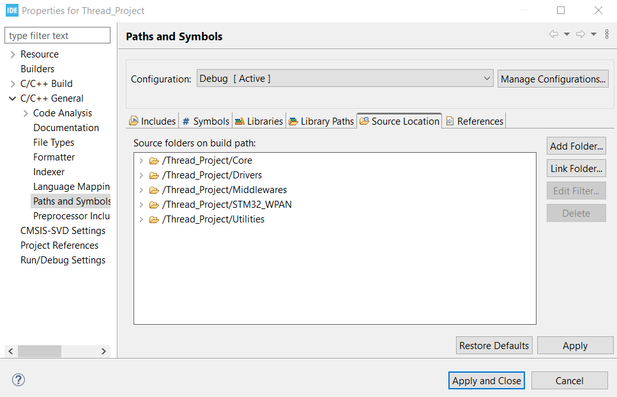Collapse the C/C++ General section
This screenshot has width=617, height=397.
[x=13, y=98]
